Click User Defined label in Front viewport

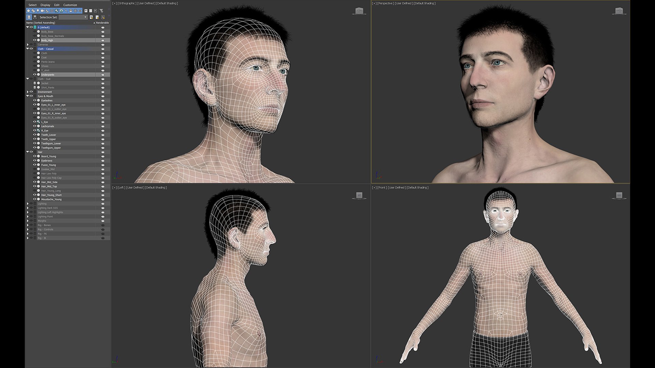pos(397,188)
